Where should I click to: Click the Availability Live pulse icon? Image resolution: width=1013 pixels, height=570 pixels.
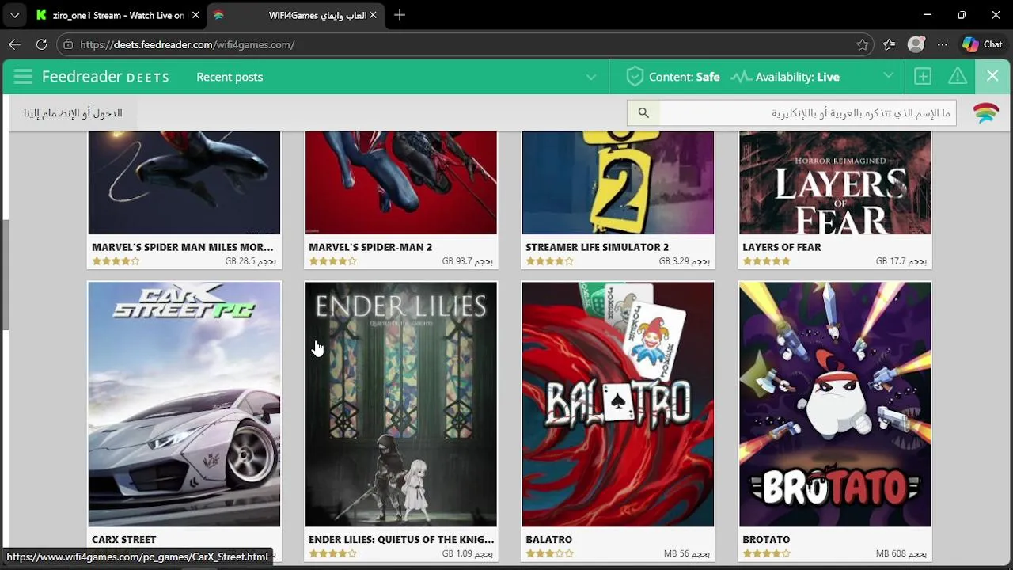point(741,77)
